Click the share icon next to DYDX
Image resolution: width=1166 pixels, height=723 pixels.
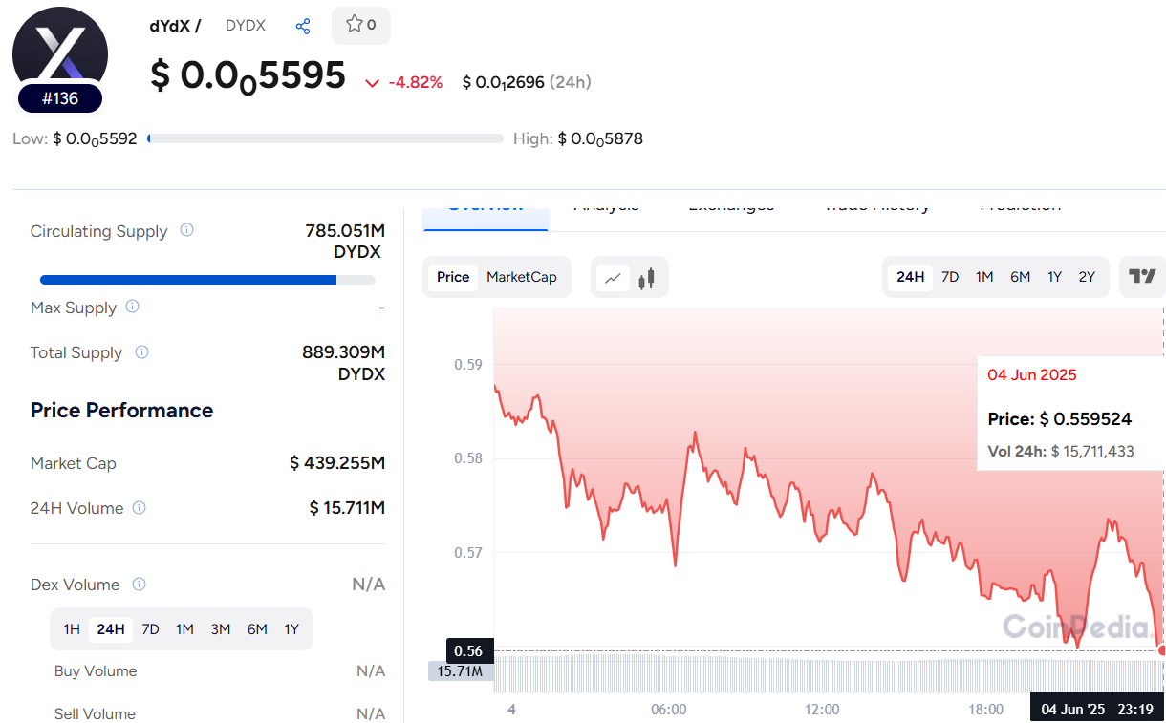303,26
